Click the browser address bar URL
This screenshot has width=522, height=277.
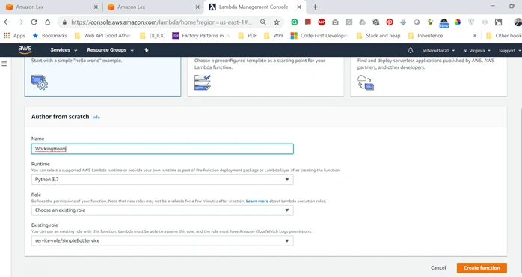tap(162, 22)
